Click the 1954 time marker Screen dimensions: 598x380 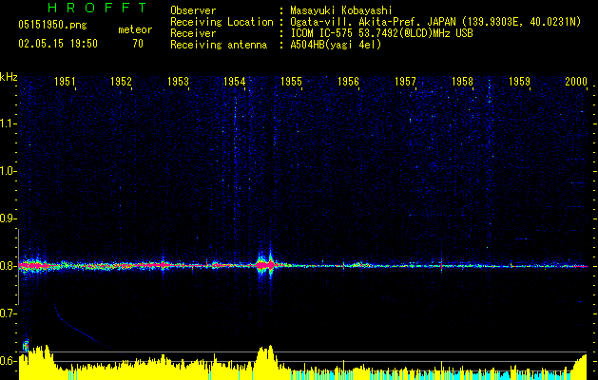coord(235,82)
